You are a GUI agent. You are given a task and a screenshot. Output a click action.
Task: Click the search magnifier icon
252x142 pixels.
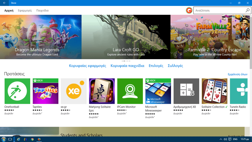(x=248, y=10)
